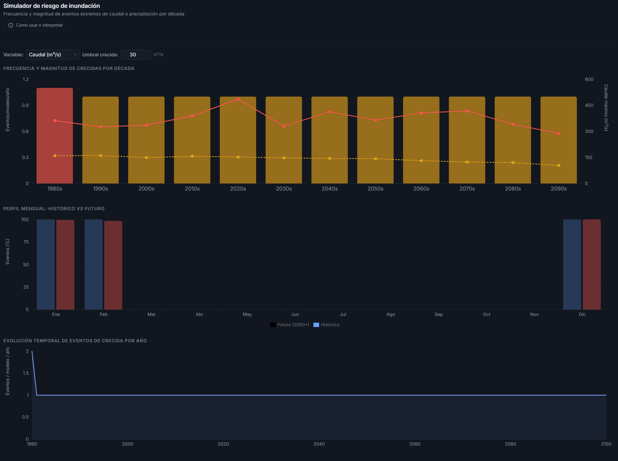Click the 1990s yellow dashed line point

pyautogui.click(x=101, y=155)
